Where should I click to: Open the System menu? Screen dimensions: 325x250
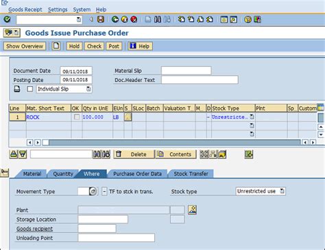(x=82, y=10)
